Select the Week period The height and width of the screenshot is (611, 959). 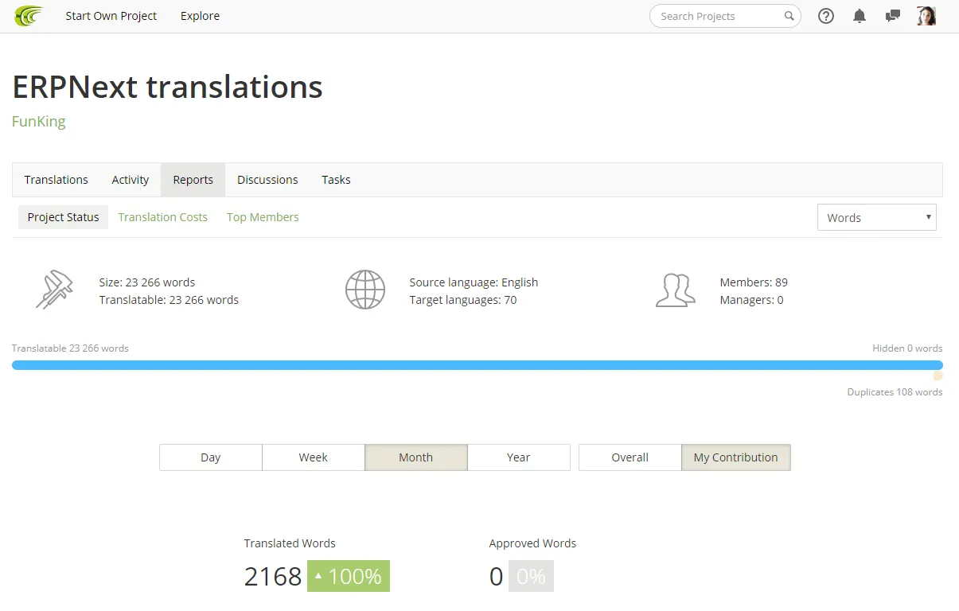(314, 457)
